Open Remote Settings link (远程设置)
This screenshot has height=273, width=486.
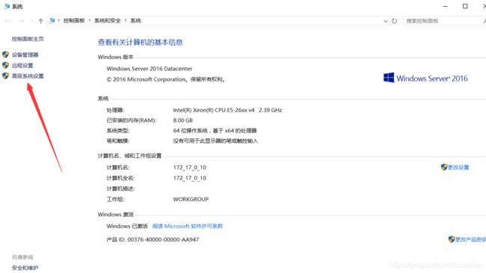[x=22, y=66]
